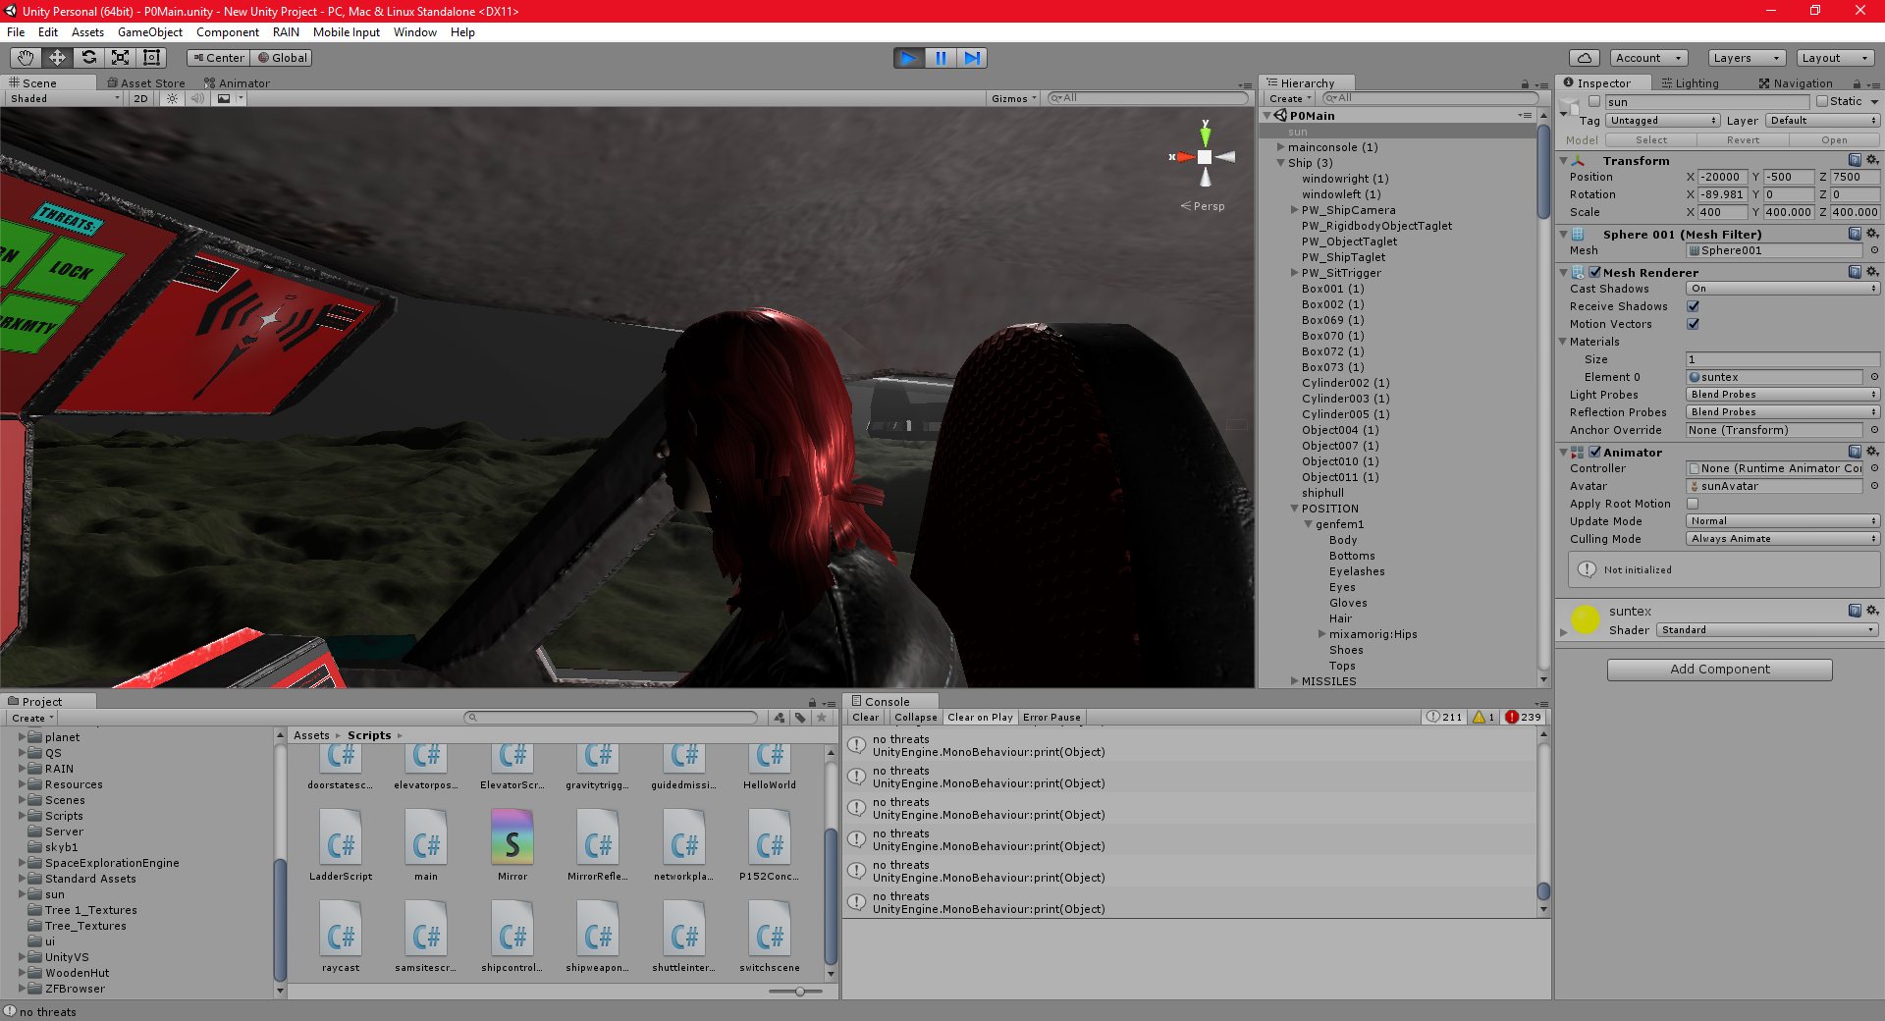Toggle Center pivot mode button
This screenshot has height=1021, width=1885.
click(217, 58)
